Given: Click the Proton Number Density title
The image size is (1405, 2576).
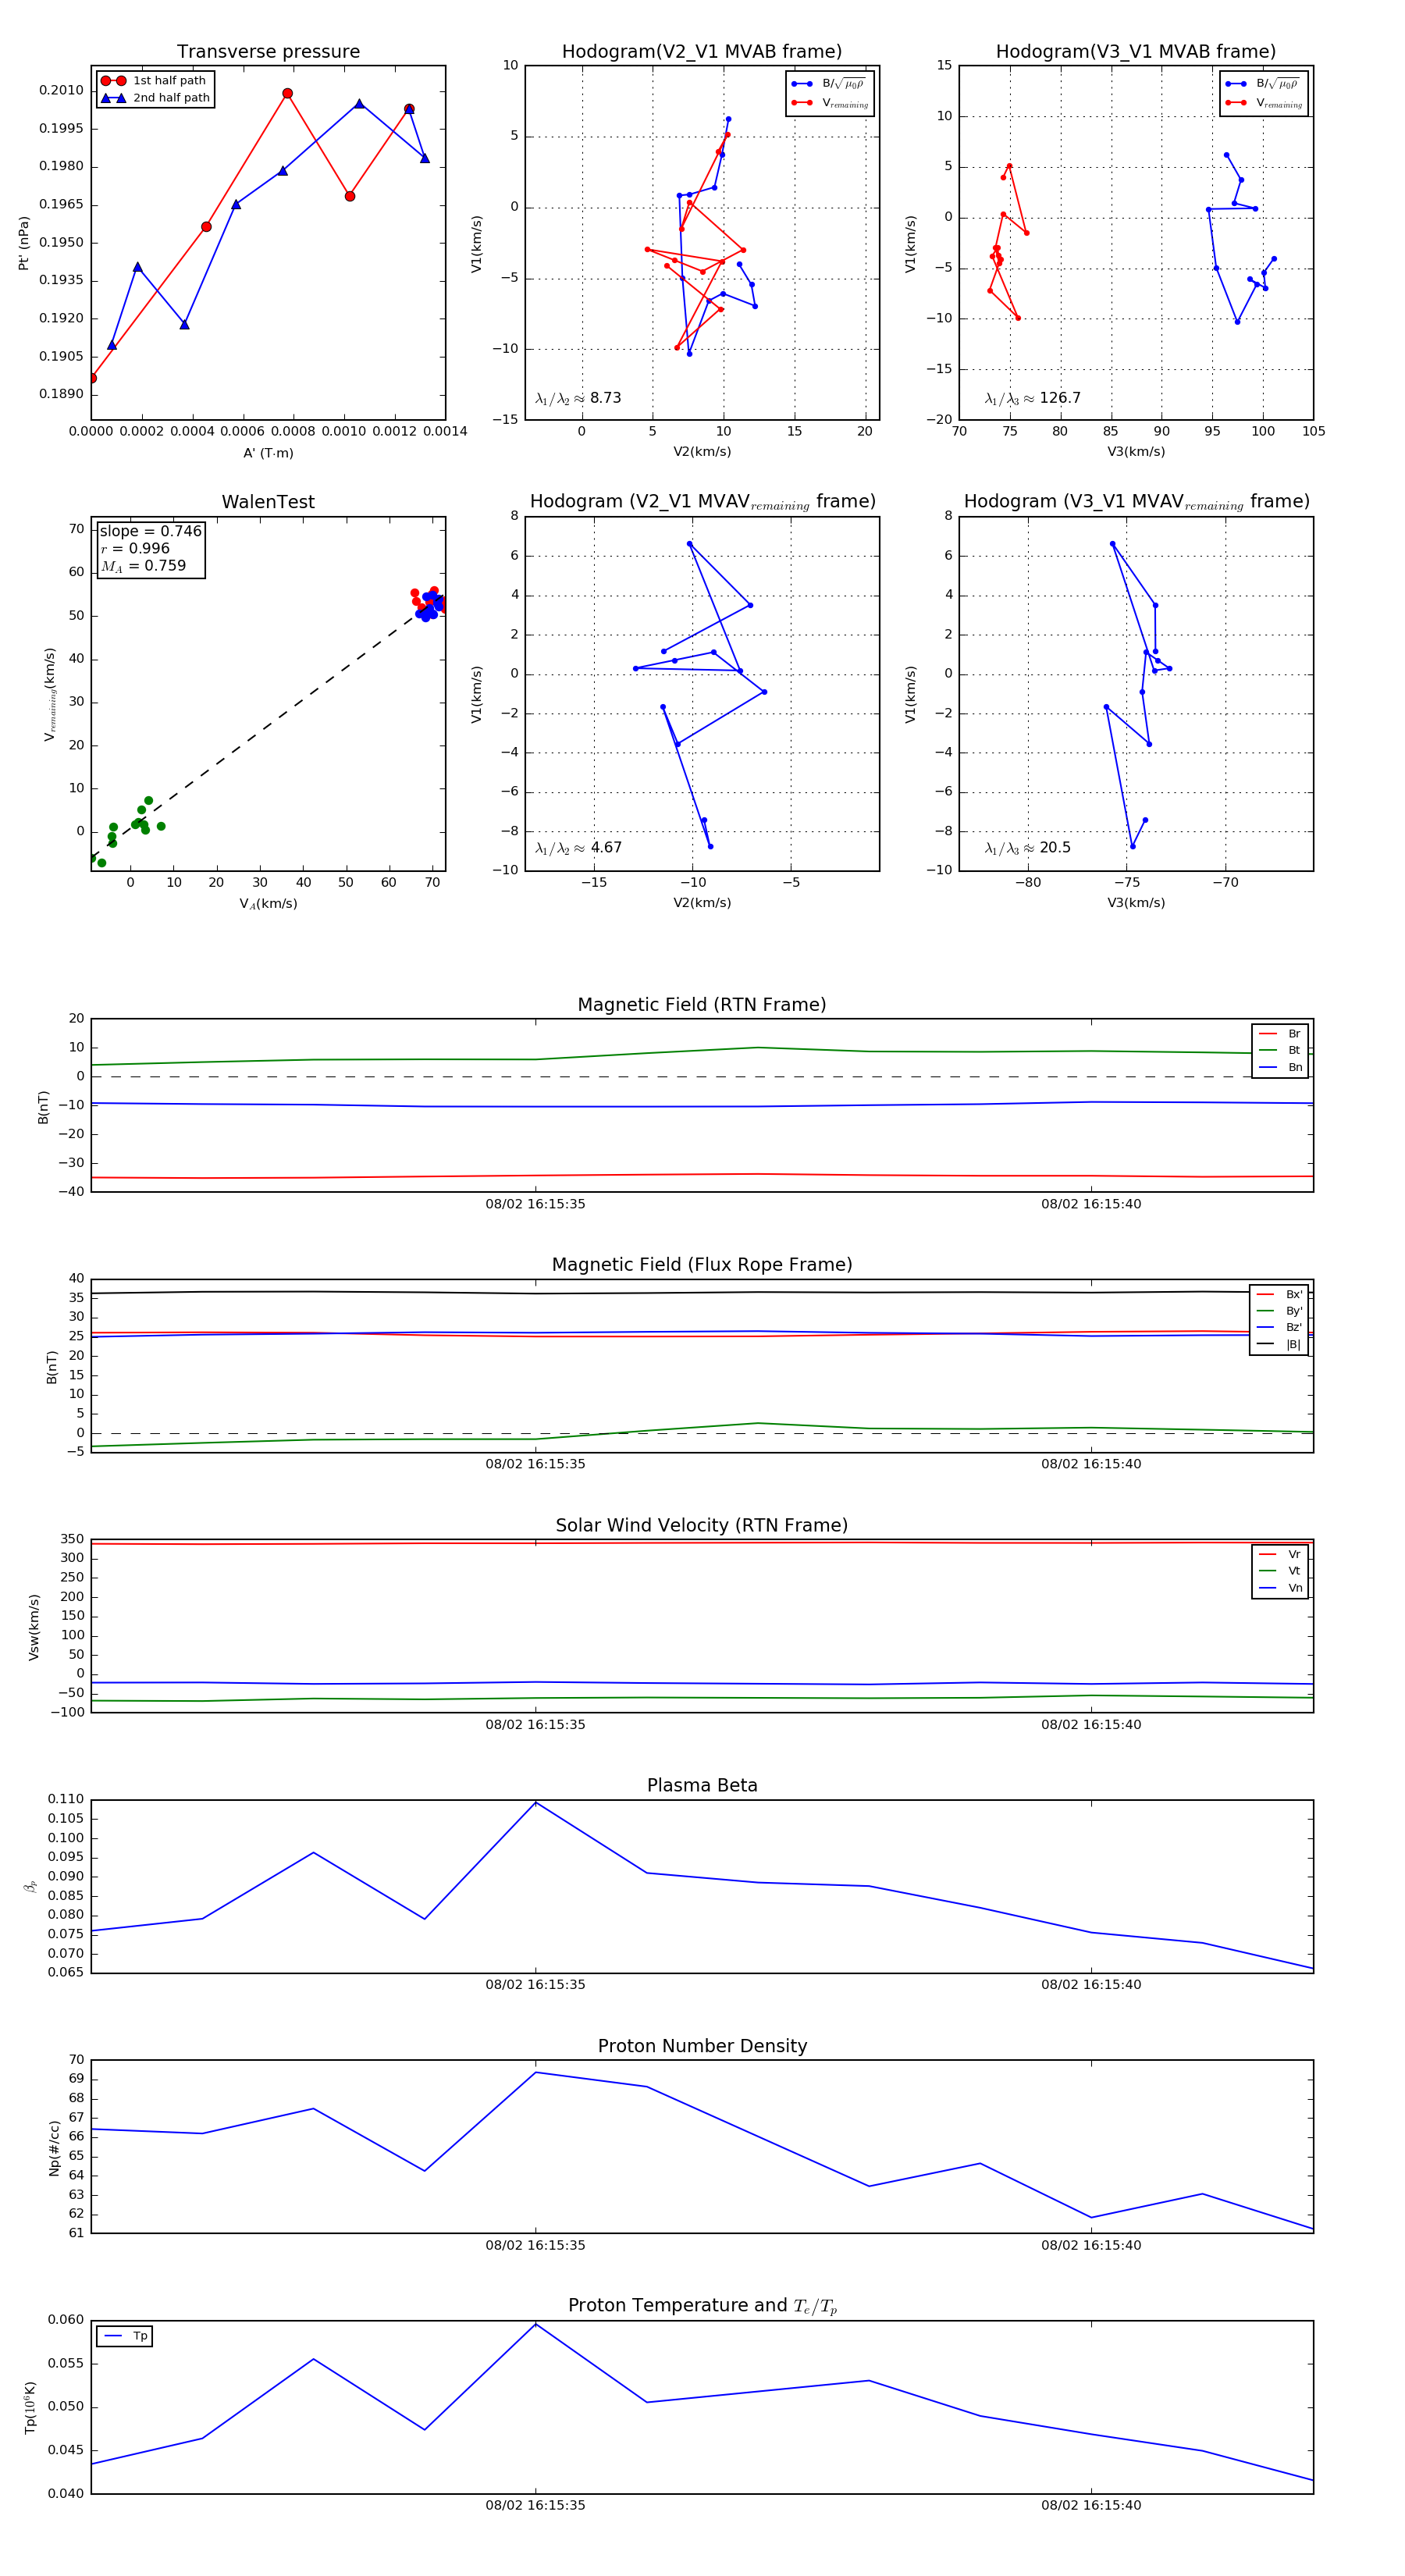Looking at the screenshot, I should pos(702,2046).
